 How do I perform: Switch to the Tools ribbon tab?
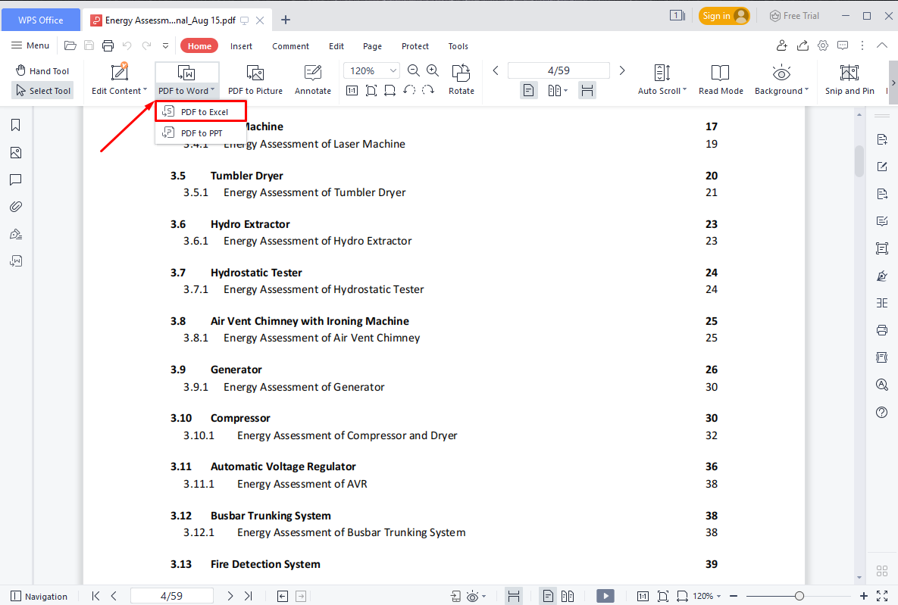458,45
